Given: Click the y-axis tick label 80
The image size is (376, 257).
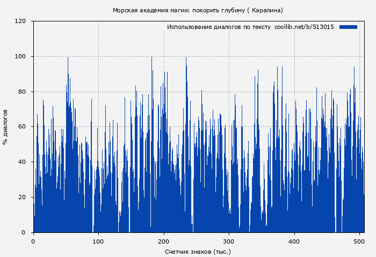Looking at the screenshot, I should (22, 92).
